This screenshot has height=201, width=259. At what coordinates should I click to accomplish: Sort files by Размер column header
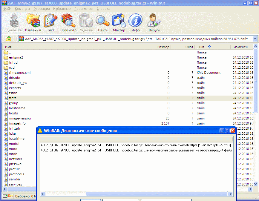click(x=159, y=47)
